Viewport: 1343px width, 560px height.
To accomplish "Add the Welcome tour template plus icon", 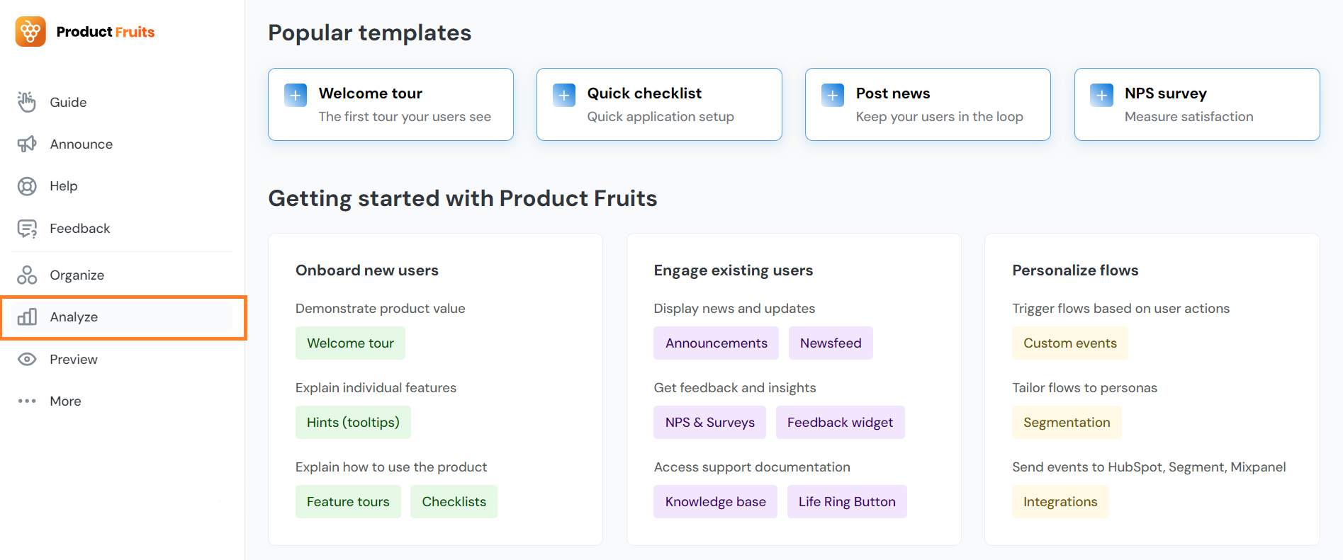I will (x=296, y=95).
